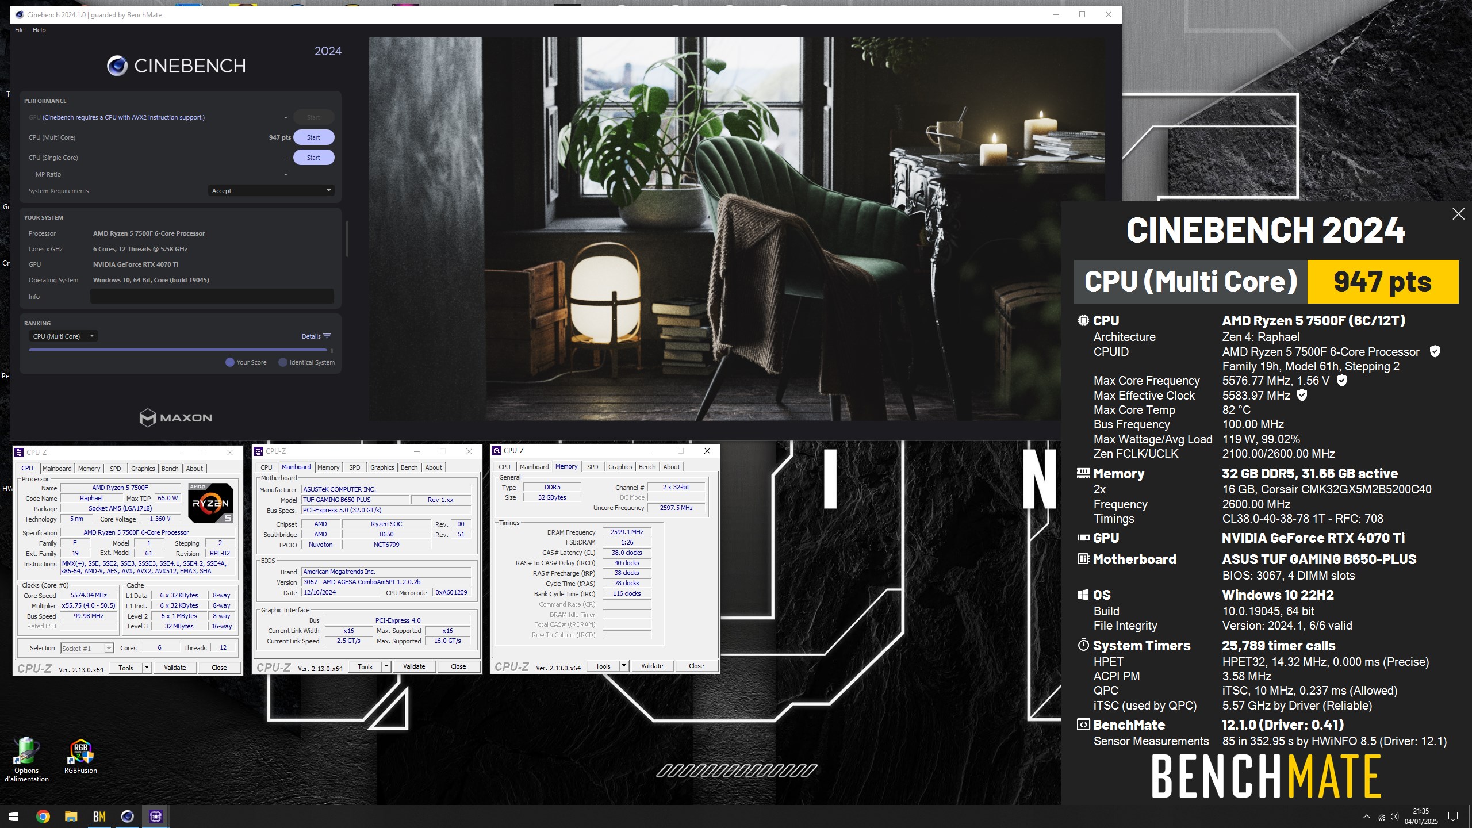This screenshot has height=828, width=1472.
Task: Open BenchMate from the taskbar
Action: pyautogui.click(x=99, y=816)
